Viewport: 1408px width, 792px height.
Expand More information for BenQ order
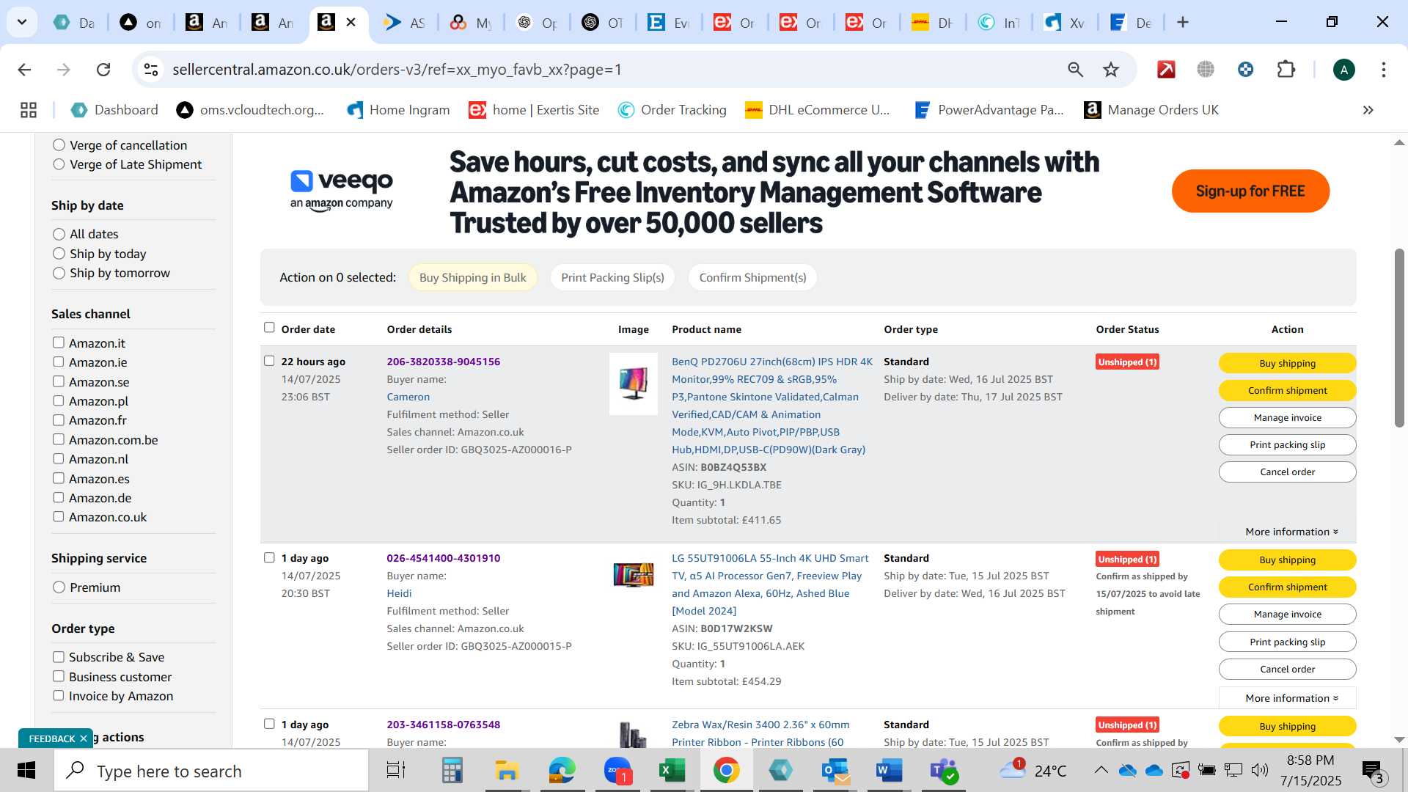coord(1291,532)
